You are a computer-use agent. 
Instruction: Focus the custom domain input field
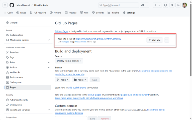(71, 118)
